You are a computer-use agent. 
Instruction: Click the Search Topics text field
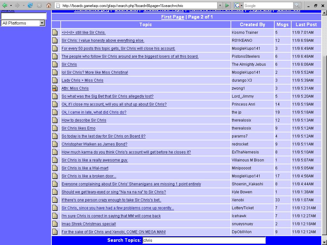click(204, 240)
